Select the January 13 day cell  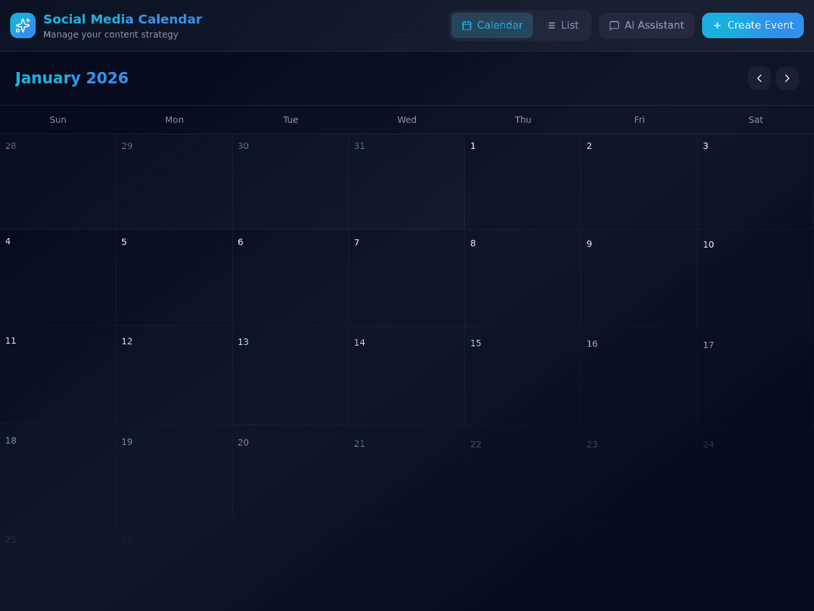tap(291, 378)
